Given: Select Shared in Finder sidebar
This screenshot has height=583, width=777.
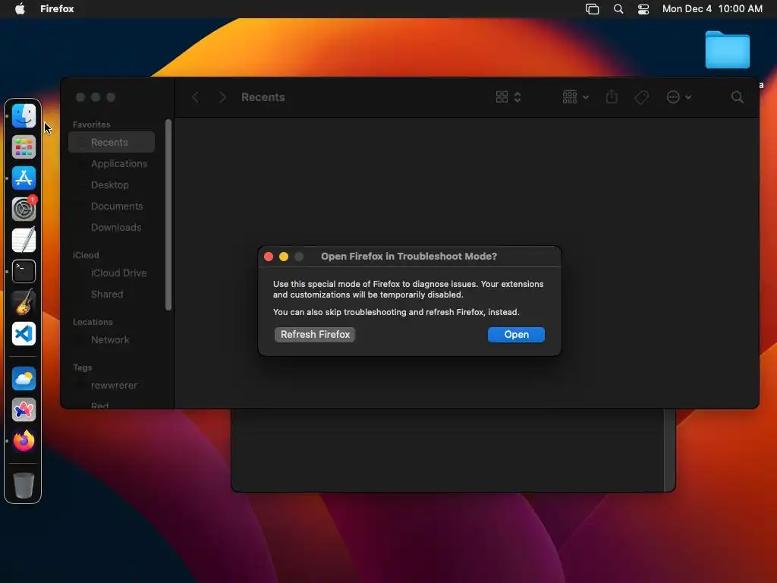Looking at the screenshot, I should click(112, 295).
